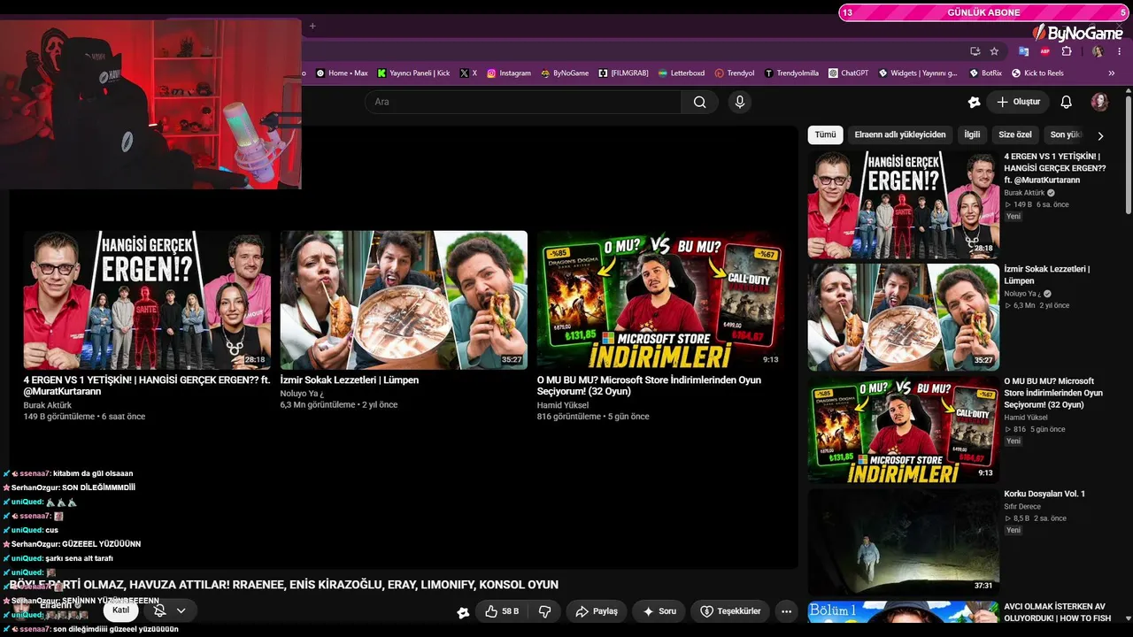
Task: Open the Instagram bookmark
Action: click(509, 73)
